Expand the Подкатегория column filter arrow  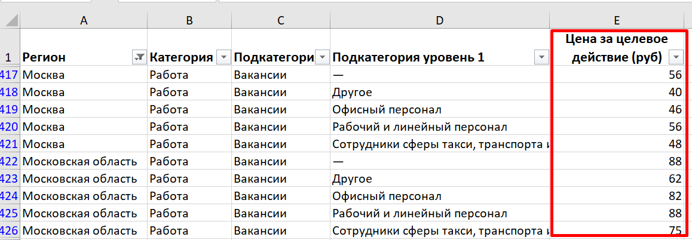(322, 57)
